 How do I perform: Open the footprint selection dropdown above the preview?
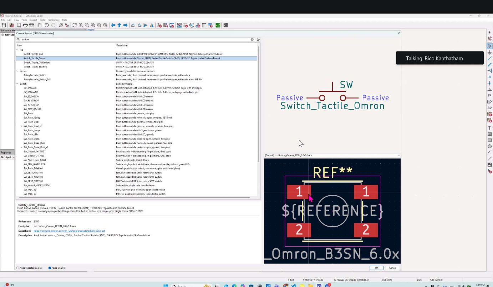tap(398, 155)
